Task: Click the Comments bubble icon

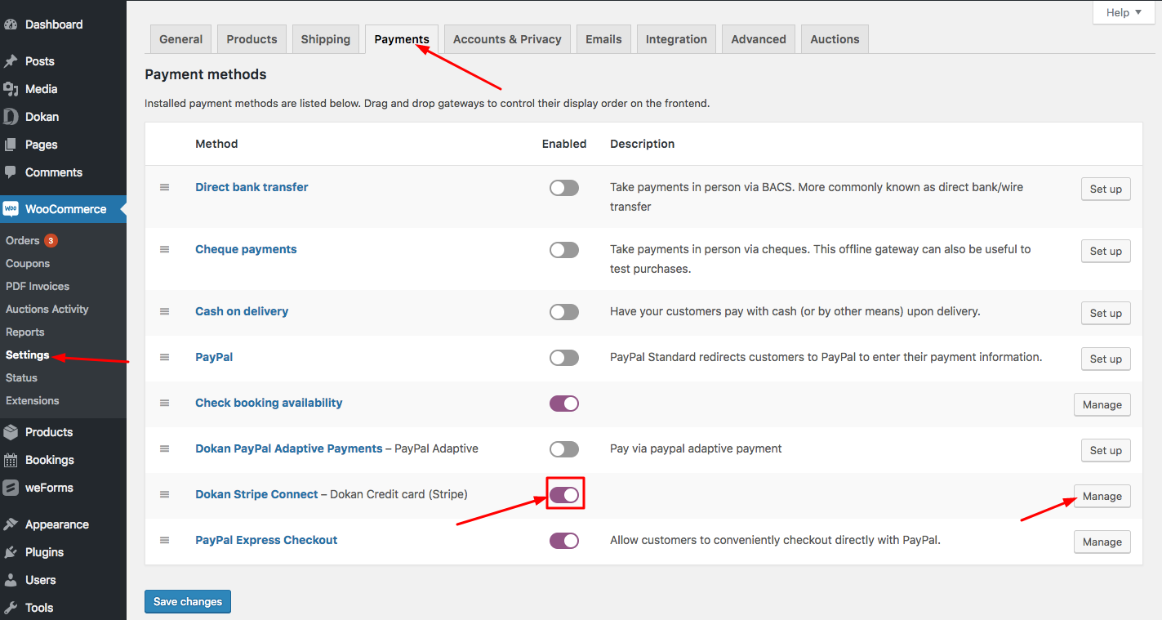Action: coord(11,172)
